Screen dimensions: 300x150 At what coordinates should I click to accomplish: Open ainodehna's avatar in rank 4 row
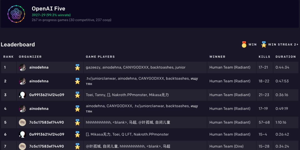pyautogui.click(x=22, y=109)
